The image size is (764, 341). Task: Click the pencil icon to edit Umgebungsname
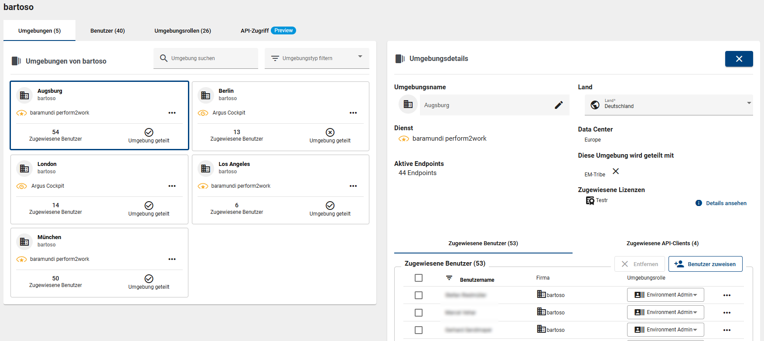(x=558, y=105)
